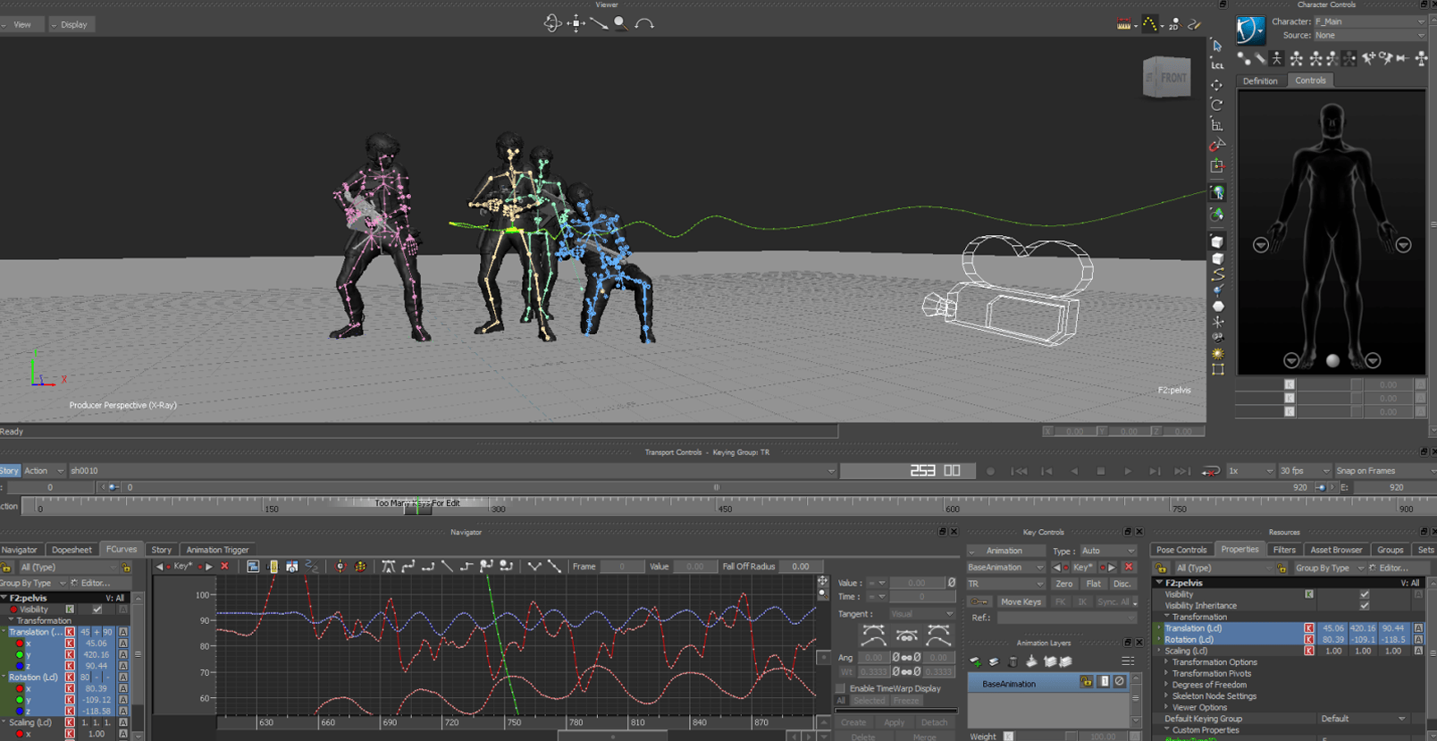Select the Scale tool in viewer toolbar
Image resolution: width=1437 pixels, height=741 pixels.
tap(1216, 125)
